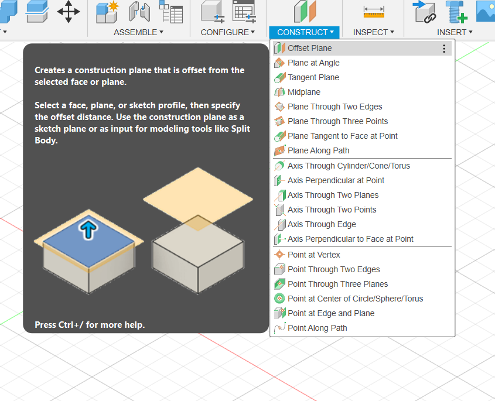Choose Point at Center of Circle/Sphere/Torus

point(362,299)
